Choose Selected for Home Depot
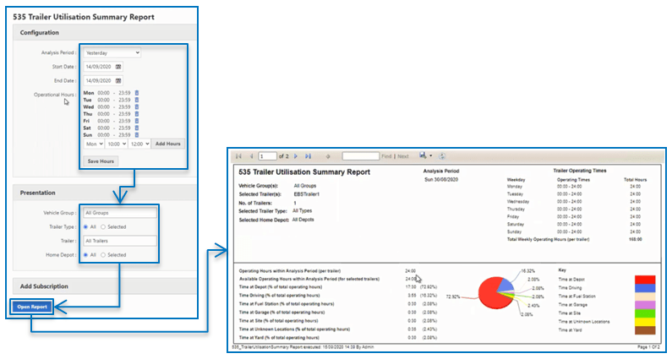This screenshot has width=672, height=359. [x=103, y=254]
